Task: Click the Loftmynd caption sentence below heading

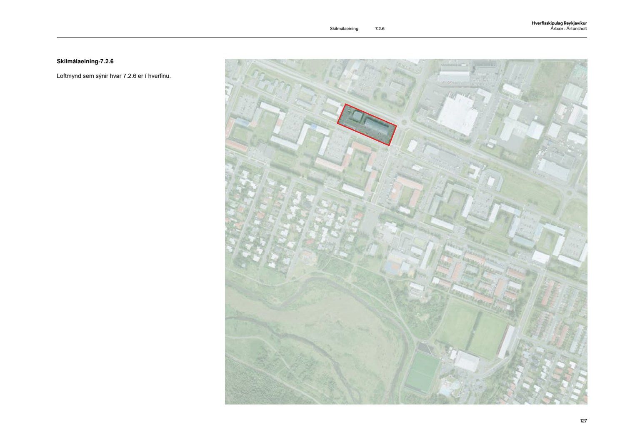Action: (x=114, y=76)
